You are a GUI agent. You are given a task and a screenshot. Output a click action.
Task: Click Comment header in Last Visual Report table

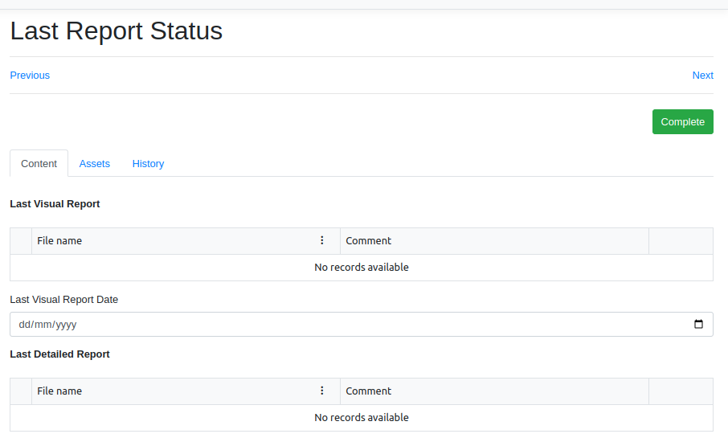coord(368,241)
